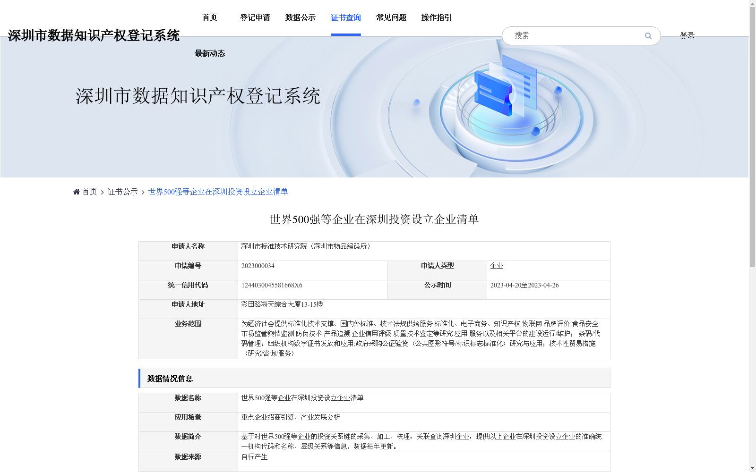
Task: Click breadcrumb 世界500强等企业在深圳投资设立企业清单
Action: [218, 192]
